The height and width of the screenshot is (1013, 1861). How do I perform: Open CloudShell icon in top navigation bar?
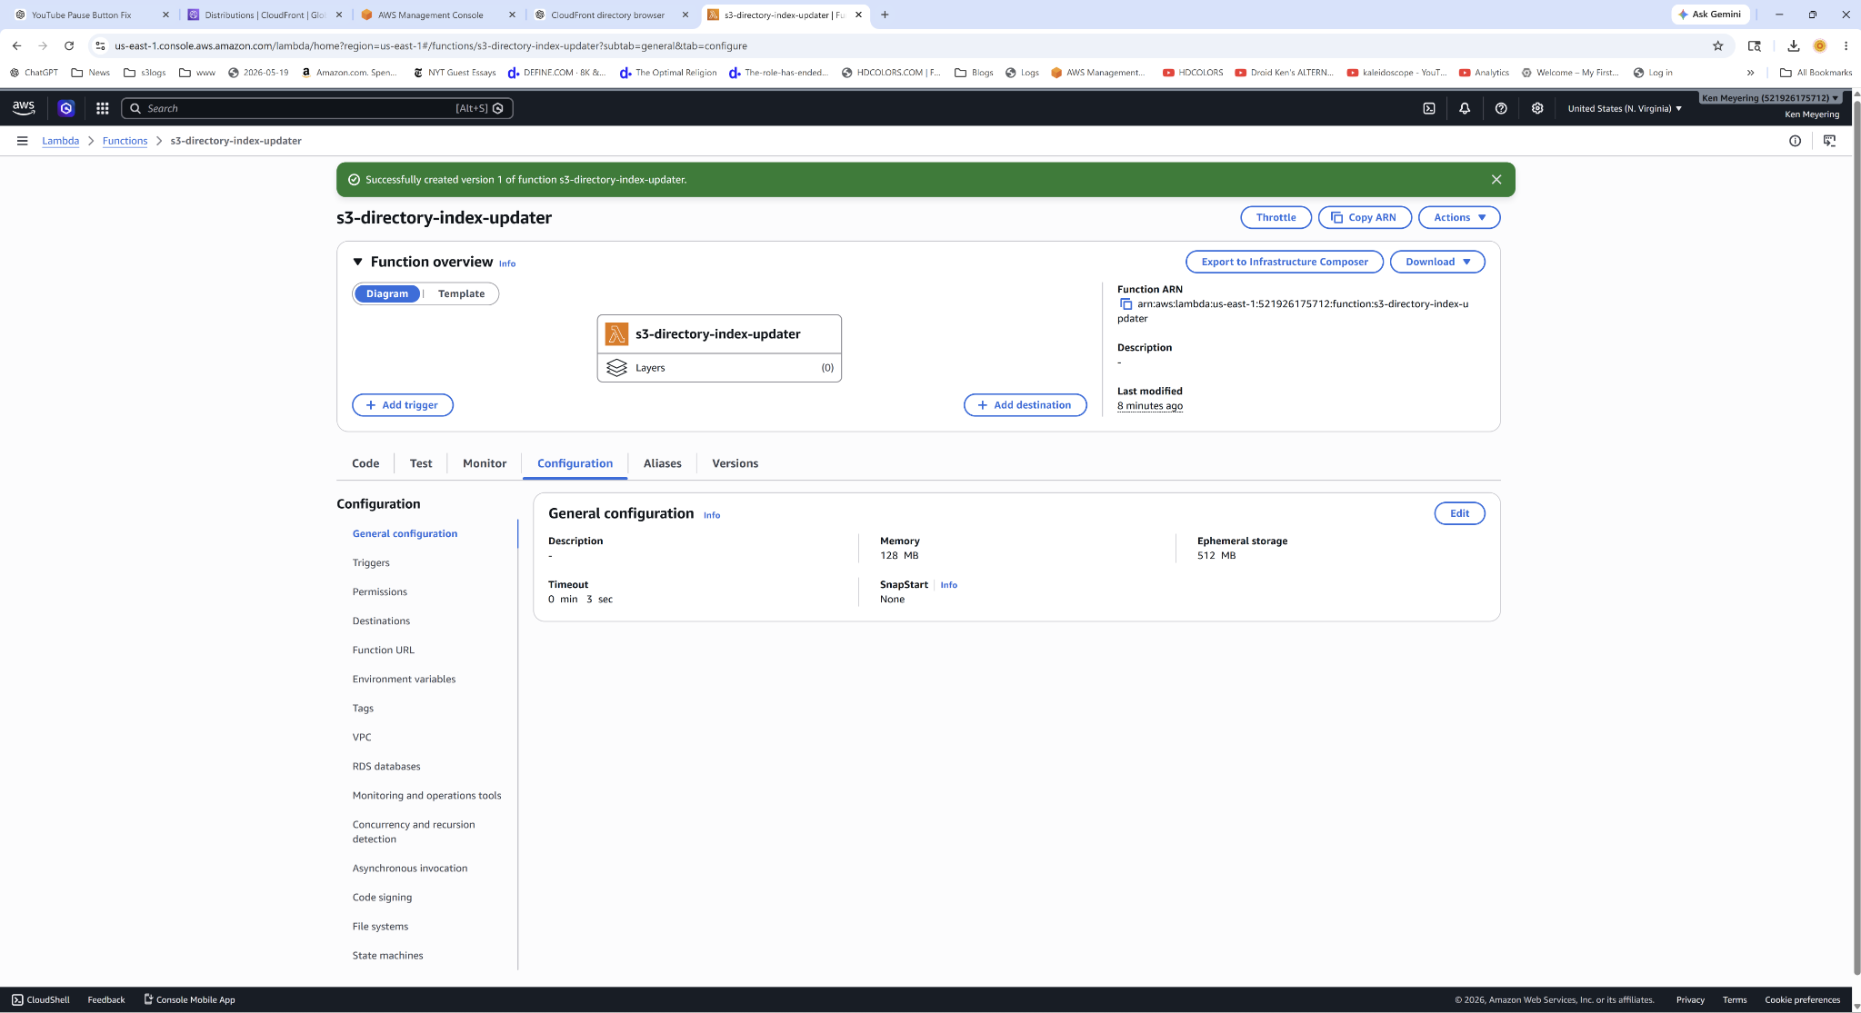tap(1429, 108)
